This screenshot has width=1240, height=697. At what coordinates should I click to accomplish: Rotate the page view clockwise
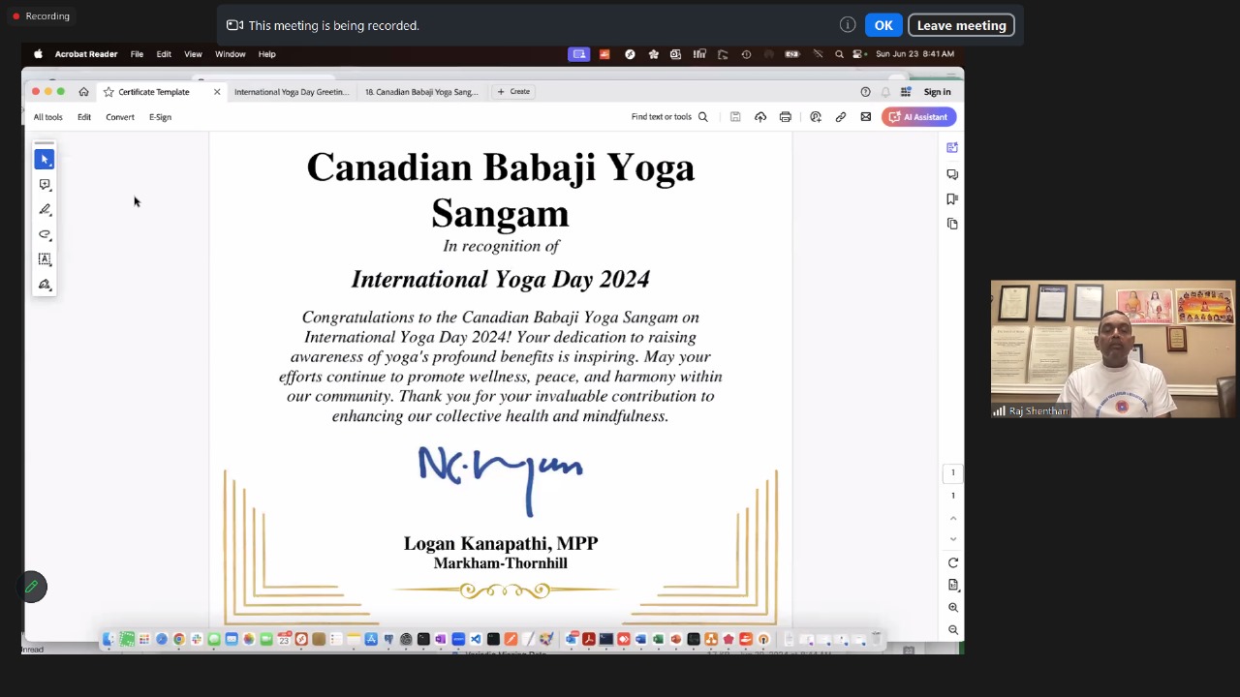point(953,562)
